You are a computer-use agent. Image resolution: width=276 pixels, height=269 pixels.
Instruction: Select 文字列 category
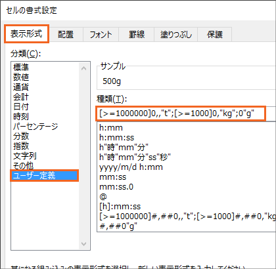tap(25, 155)
